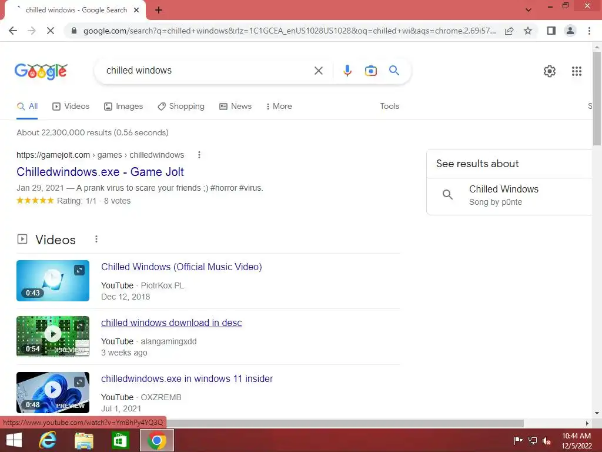Play the 0:54 green video thumbnail
Viewport: 602px width, 452px height.
tap(53, 336)
